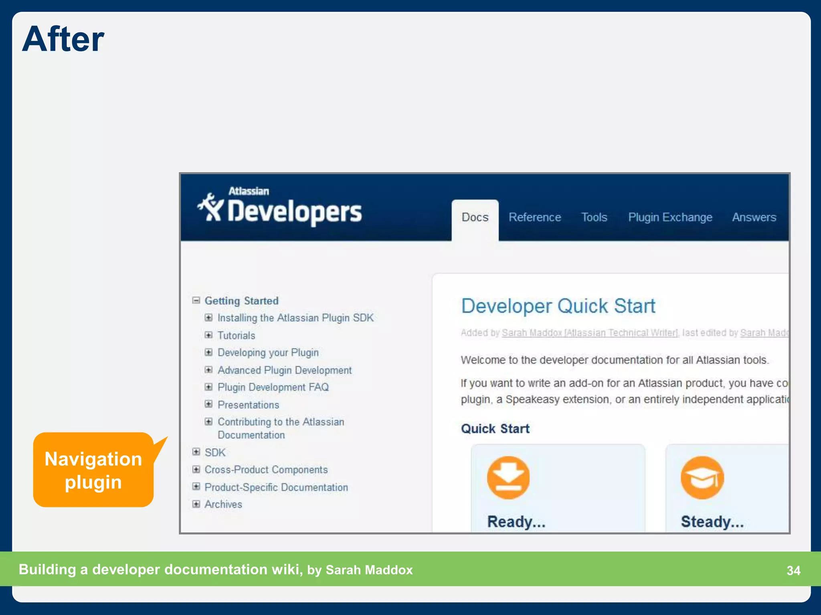Click the welcome sentence about Atlassian tools
The height and width of the screenshot is (615, 821).
pos(615,360)
